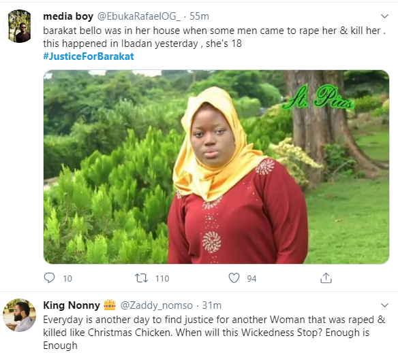The width and height of the screenshot is (398, 353).
Task: Open the attached tweet photo
Action: 216,167
